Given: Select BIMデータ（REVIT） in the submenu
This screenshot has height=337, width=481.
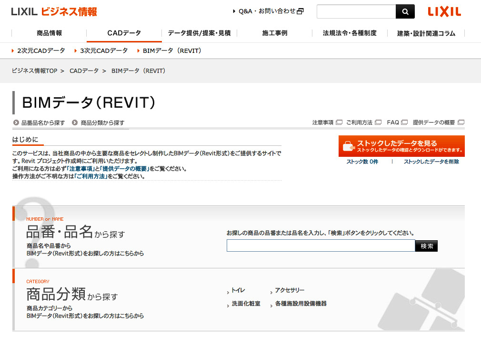Looking at the screenshot, I should click(x=172, y=51).
